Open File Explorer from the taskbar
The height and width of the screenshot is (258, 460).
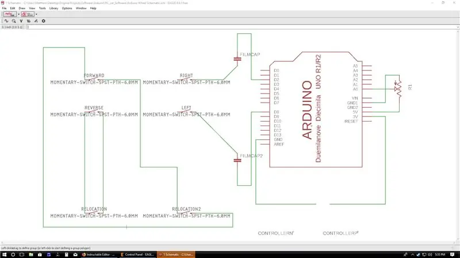coord(31,255)
